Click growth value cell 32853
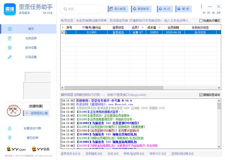This screenshot has width=225, height=160. pyautogui.click(x=154, y=32)
